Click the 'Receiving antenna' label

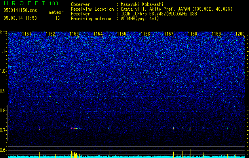click(91, 19)
